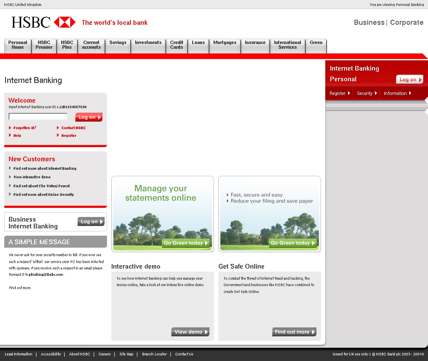This screenshot has width=428, height=361.
Task: Open Information in red sidebar panel
Action: coord(398,93)
